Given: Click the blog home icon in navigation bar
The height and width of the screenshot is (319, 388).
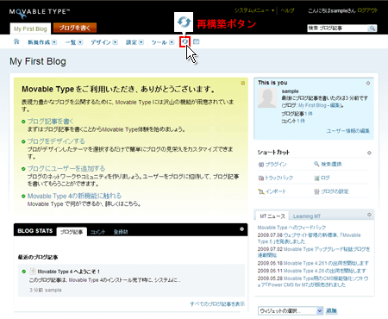Looking at the screenshot, I should point(16,41).
